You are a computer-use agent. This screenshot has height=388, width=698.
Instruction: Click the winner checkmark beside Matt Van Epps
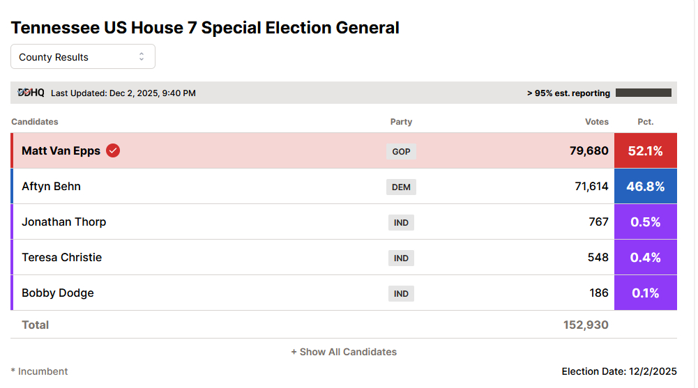click(113, 150)
